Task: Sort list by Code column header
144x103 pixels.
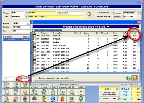Action: [x=114, y=33]
